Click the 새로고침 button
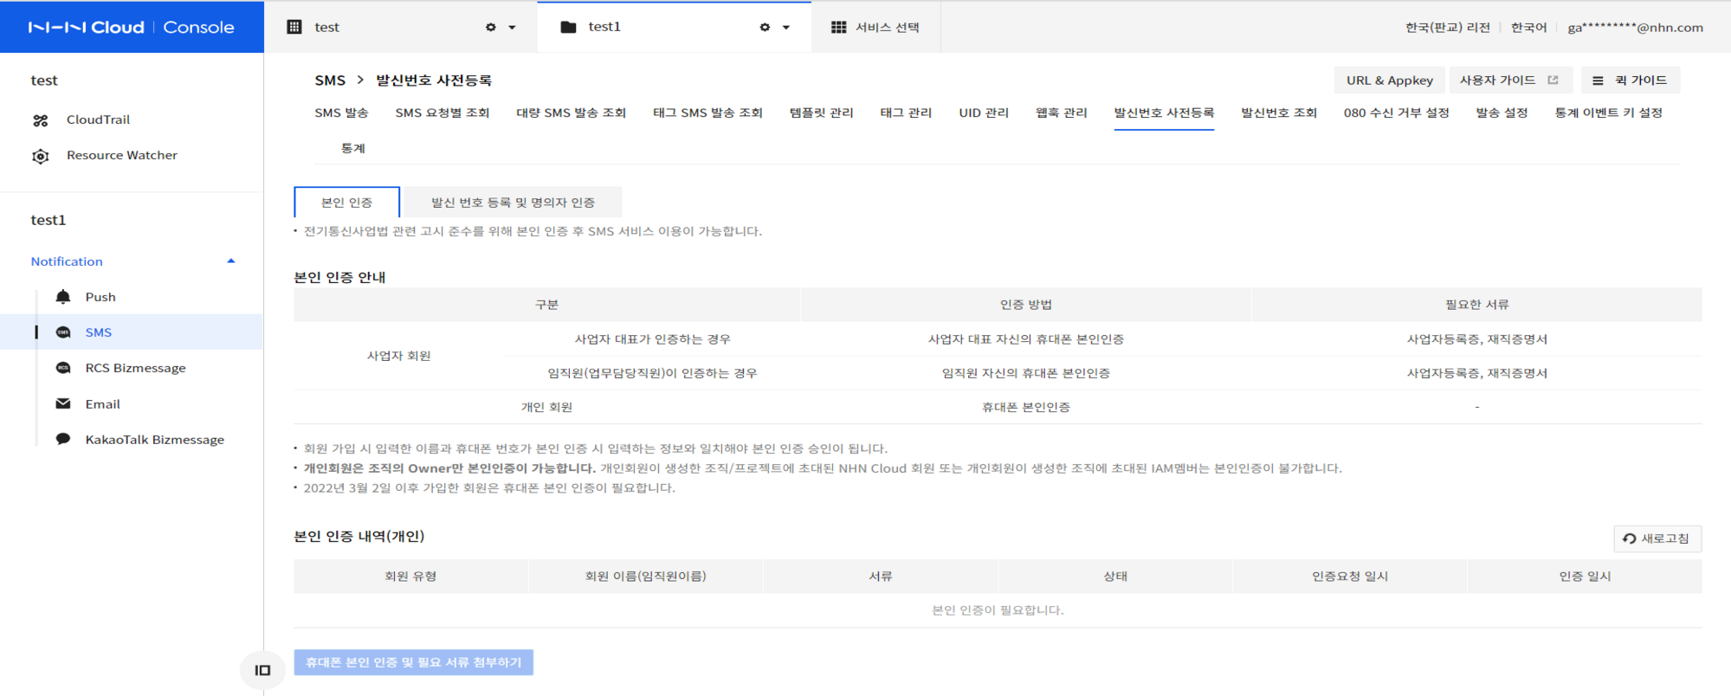 click(x=1657, y=538)
